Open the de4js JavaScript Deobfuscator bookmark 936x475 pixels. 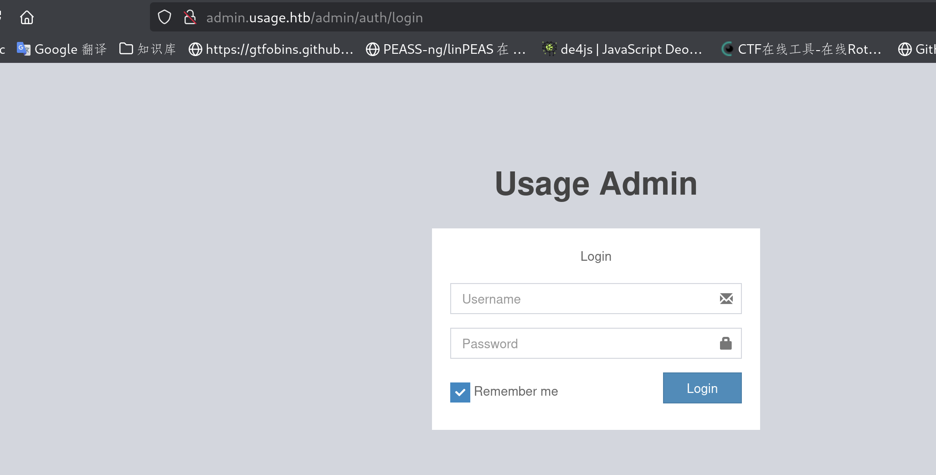[x=631, y=49]
